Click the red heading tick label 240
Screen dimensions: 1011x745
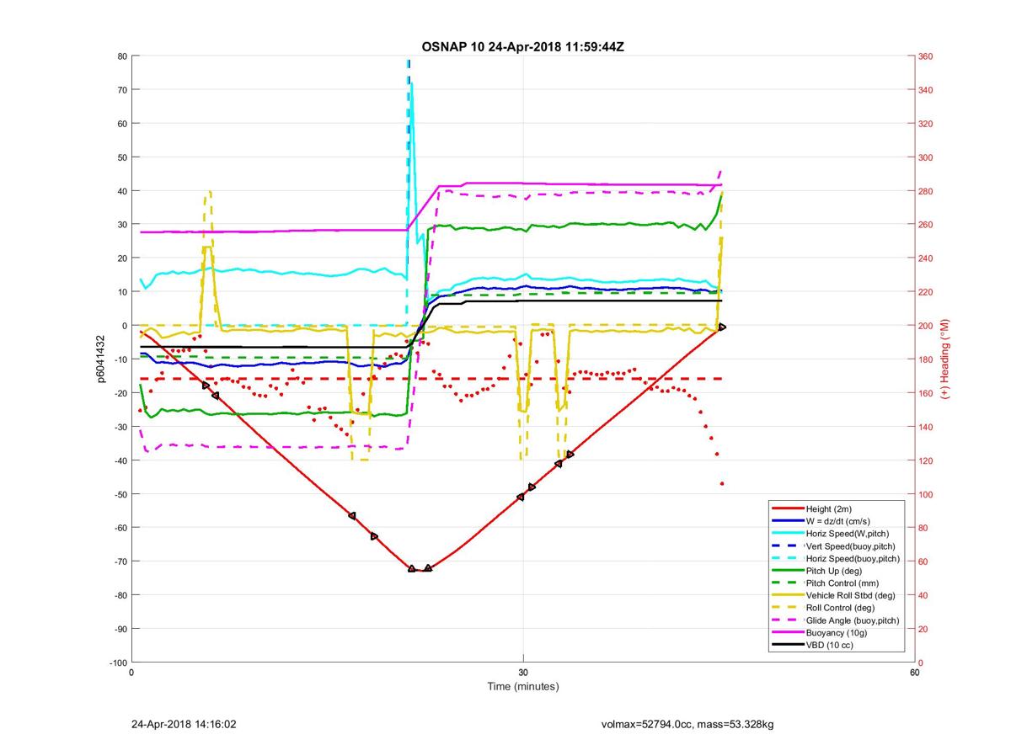tap(927, 258)
